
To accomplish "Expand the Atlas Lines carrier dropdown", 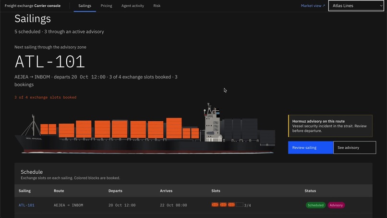I will pos(356,6).
